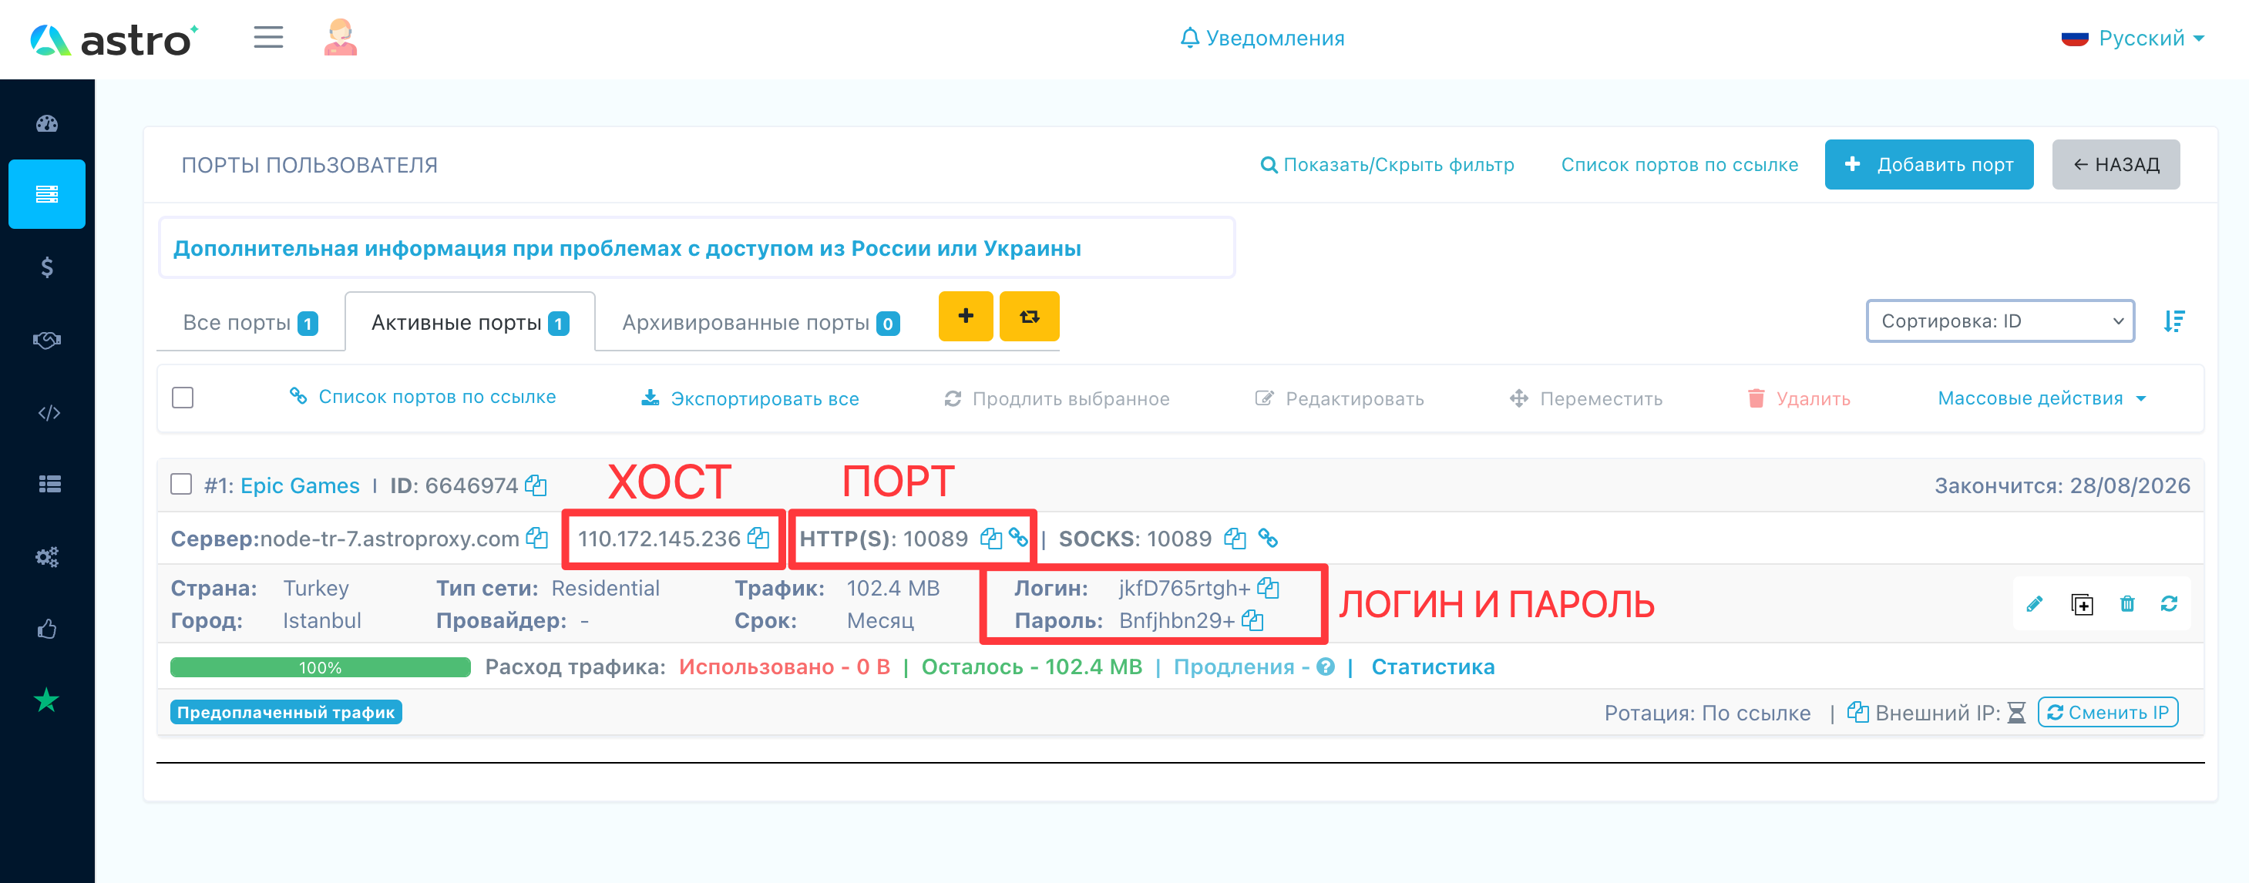Screen dimensions: 2249x883
Task: Copy the login jkfD765rtgh+
Action: [x=1269, y=588]
